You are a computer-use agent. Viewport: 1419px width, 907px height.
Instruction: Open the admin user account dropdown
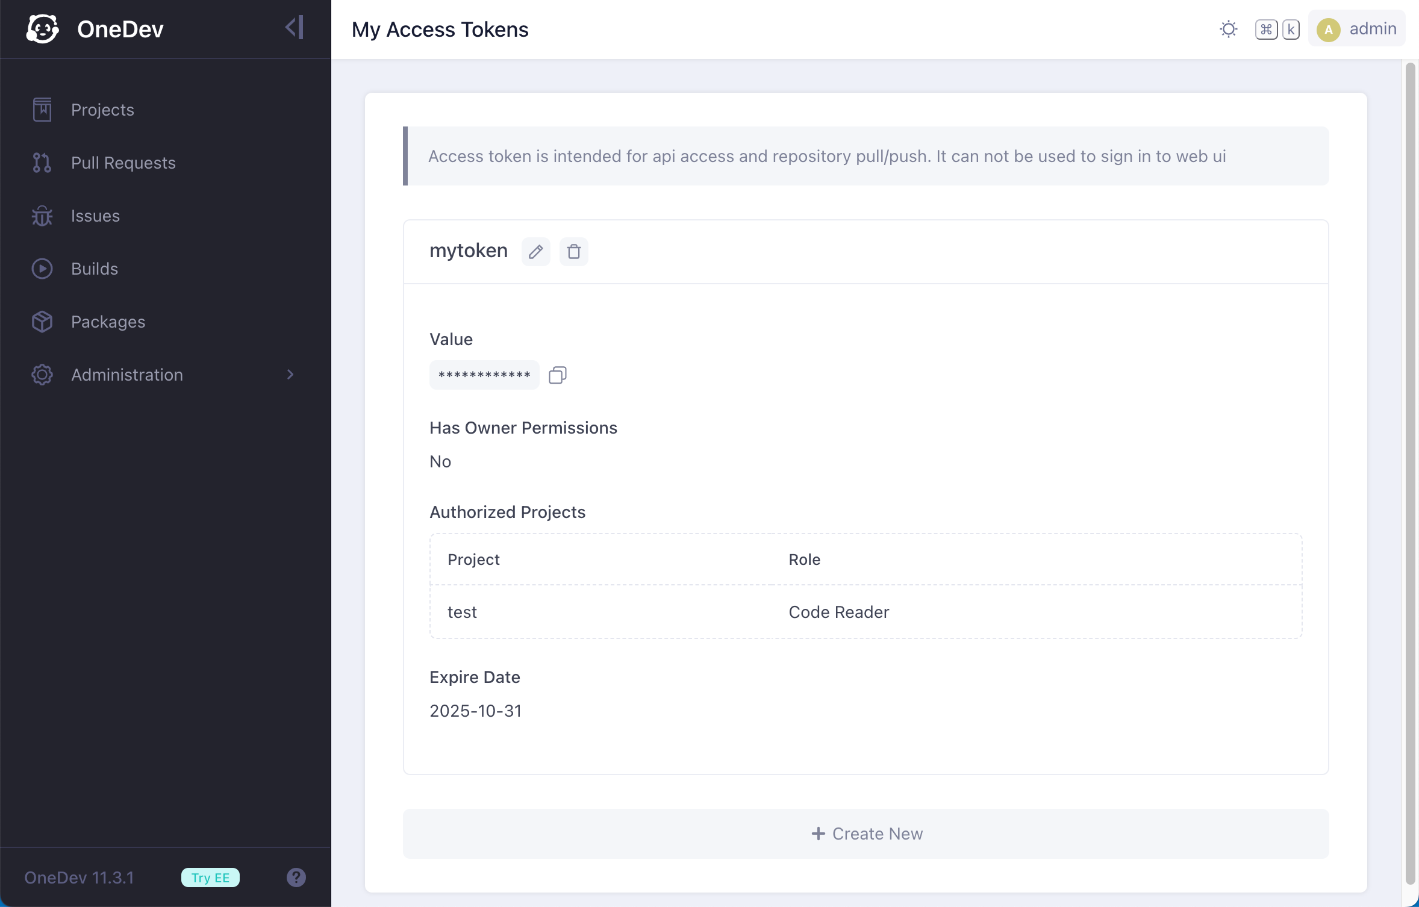1356,28
